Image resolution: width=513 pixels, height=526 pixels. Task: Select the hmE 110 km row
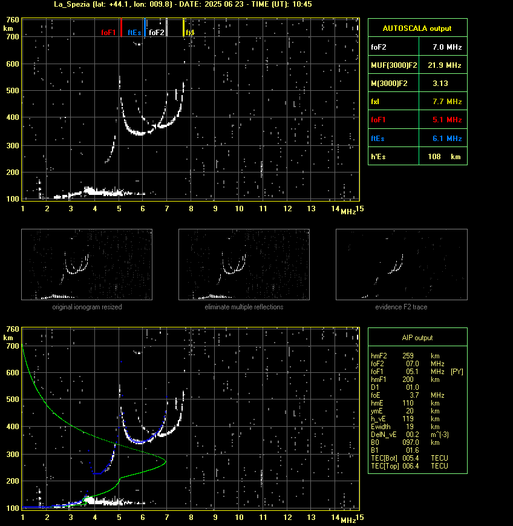pos(405,403)
